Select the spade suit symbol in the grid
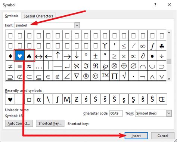177x142 pixels. (29, 56)
